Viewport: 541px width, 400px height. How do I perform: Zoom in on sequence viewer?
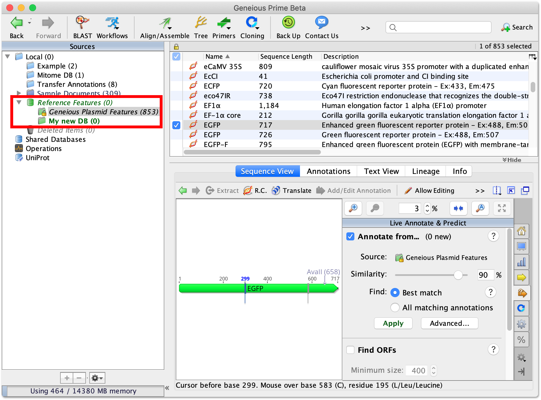[354, 208]
